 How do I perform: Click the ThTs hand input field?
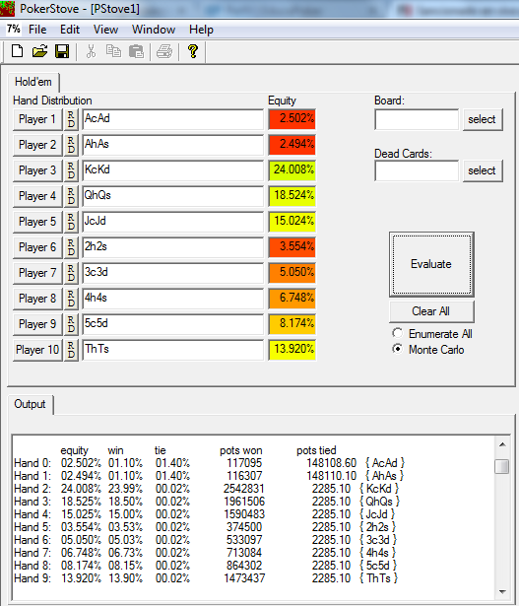tap(173, 350)
